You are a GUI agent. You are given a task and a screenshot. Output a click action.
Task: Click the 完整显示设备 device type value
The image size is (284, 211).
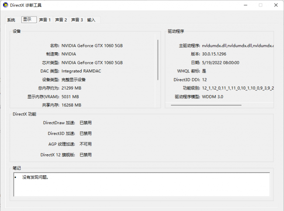[73, 80]
